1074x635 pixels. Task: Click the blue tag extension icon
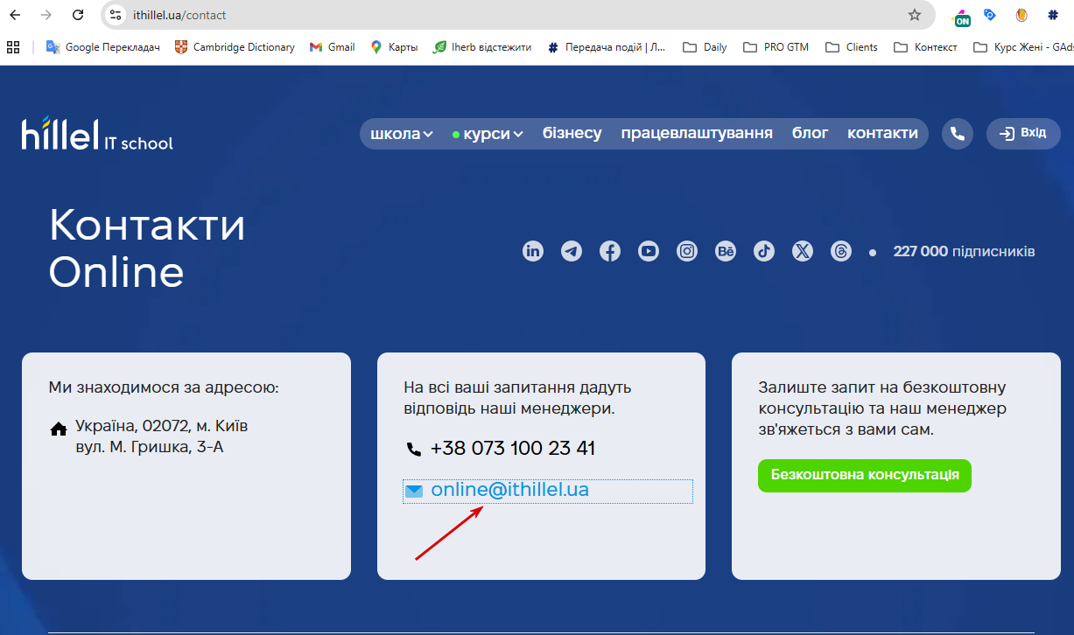pyautogui.click(x=990, y=15)
